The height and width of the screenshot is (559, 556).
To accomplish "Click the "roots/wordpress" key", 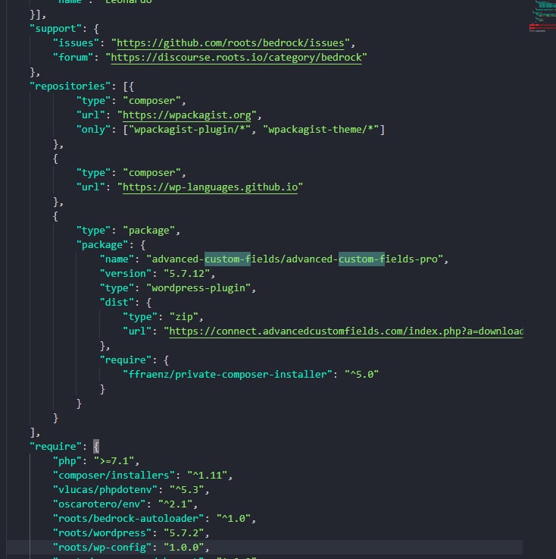I will pyautogui.click(x=102, y=533).
